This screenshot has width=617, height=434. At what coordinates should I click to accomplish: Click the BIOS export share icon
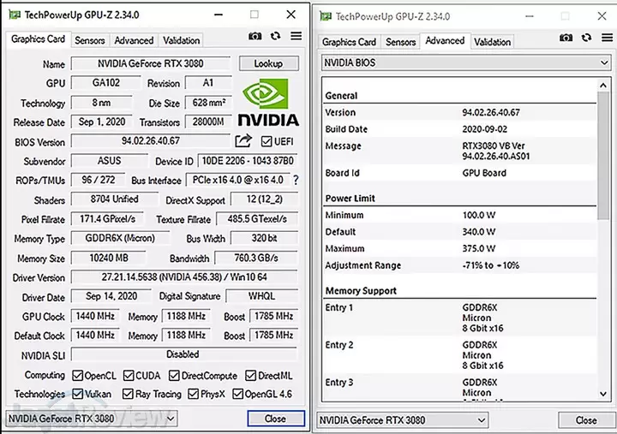coord(243,140)
